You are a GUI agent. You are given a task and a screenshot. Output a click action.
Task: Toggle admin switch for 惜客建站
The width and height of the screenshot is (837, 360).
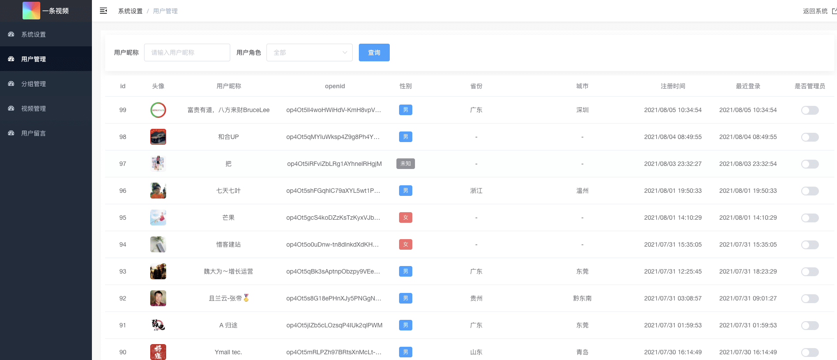810,245
